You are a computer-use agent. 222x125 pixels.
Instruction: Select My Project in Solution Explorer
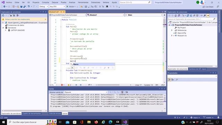tap(181, 28)
